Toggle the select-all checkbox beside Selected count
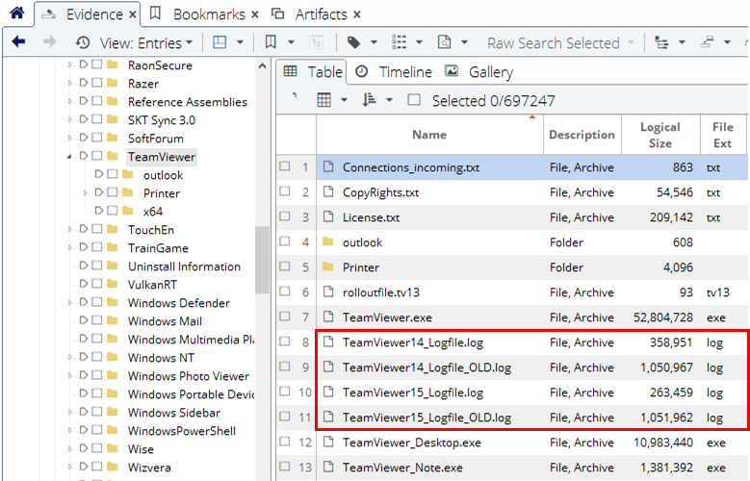The width and height of the screenshot is (750, 481). point(414,100)
